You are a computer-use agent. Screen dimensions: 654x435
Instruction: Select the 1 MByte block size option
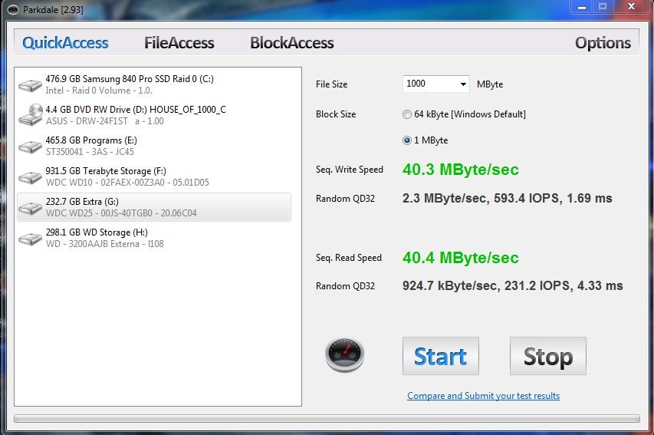coord(406,140)
